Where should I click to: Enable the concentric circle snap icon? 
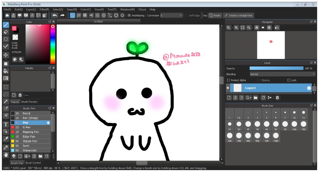[104, 15]
